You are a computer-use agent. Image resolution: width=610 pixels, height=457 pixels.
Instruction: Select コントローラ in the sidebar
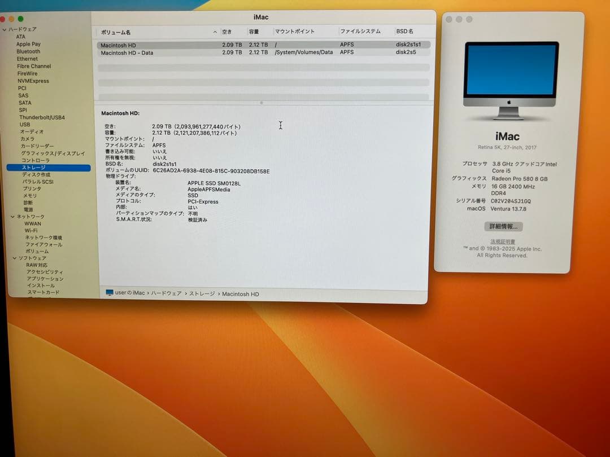pyautogui.click(x=36, y=160)
